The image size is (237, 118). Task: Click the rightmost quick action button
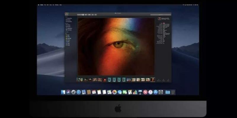(168, 80)
